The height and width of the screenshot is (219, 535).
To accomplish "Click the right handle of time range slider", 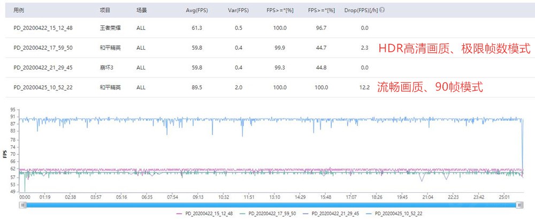I will (x=519, y=205).
